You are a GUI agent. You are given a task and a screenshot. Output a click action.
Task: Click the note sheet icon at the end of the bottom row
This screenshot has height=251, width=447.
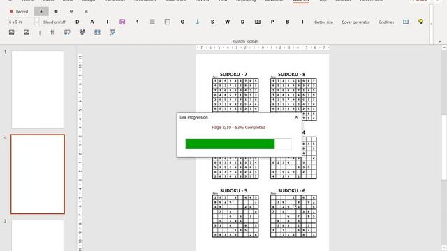[112, 33]
